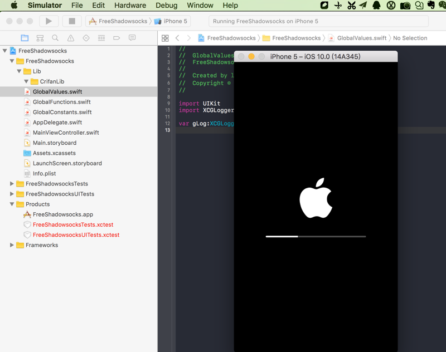The width and height of the screenshot is (446, 352).
Task: Expand the FreeShadowsocksTests group
Action: coord(12,184)
